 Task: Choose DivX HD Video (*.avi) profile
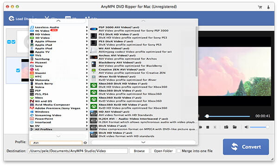point(143,135)
